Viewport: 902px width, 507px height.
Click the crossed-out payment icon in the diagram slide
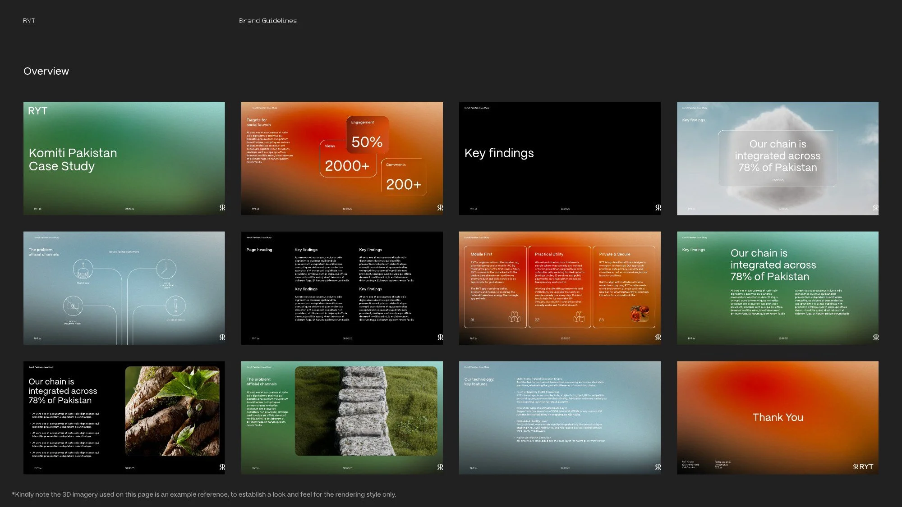point(73,306)
